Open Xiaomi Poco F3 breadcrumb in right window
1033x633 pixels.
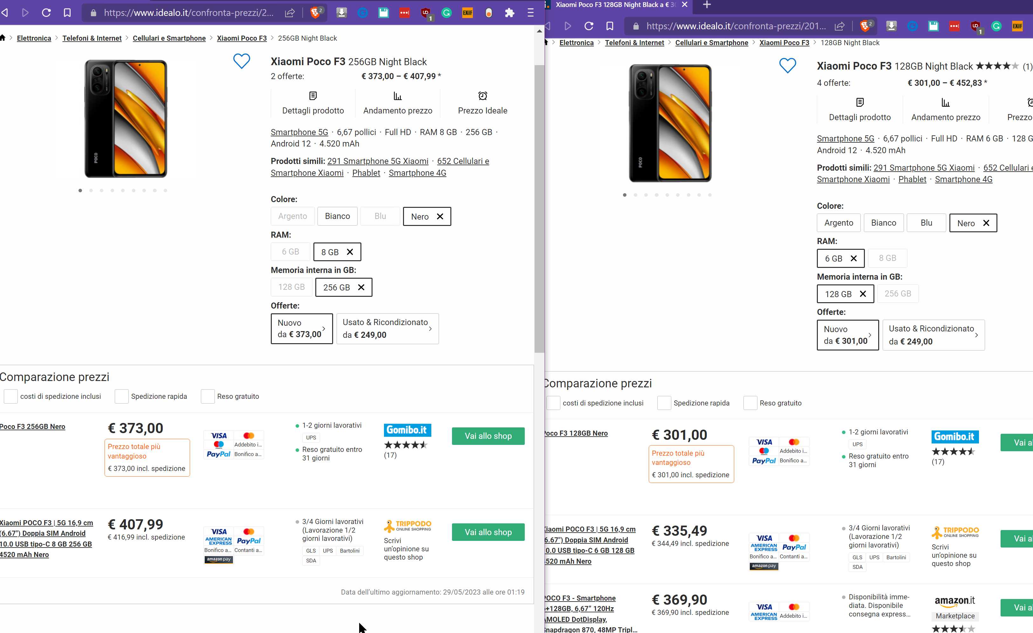click(784, 43)
